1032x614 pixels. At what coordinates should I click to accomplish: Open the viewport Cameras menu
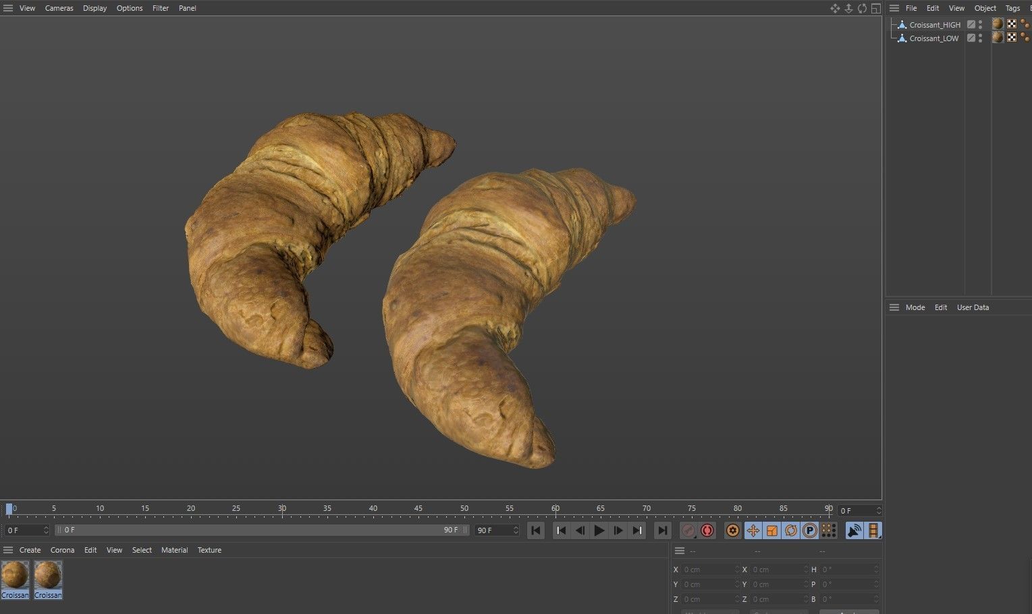(x=59, y=8)
